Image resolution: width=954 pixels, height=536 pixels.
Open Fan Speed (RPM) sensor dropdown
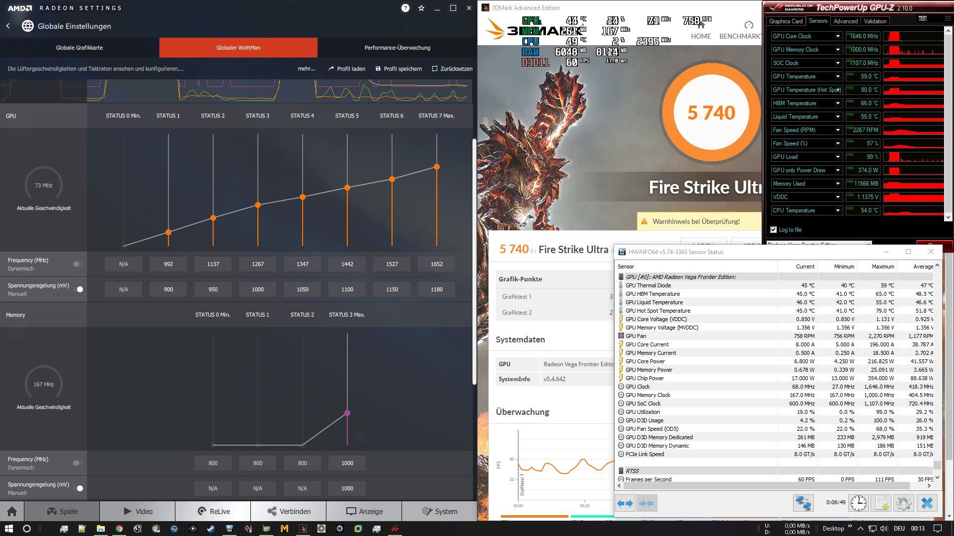click(838, 130)
